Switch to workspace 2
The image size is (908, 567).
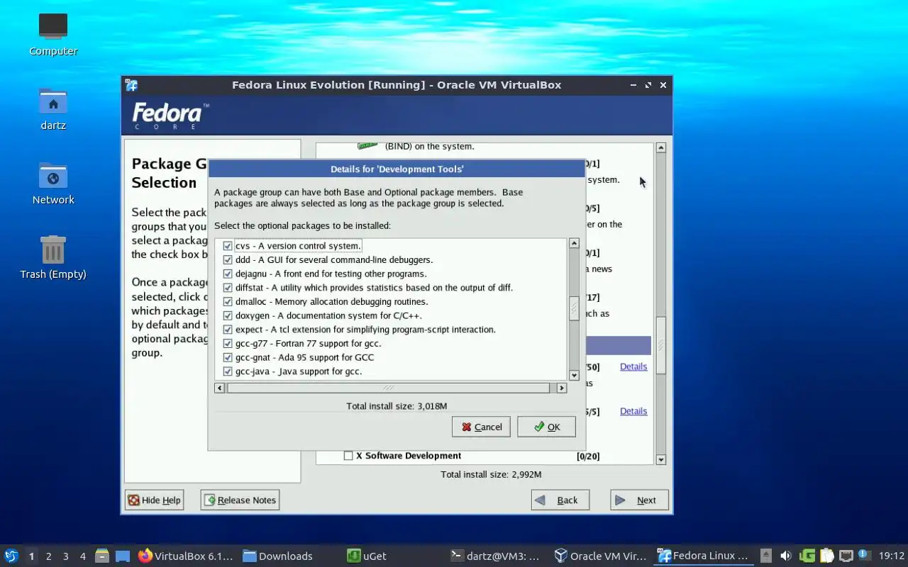click(x=48, y=556)
